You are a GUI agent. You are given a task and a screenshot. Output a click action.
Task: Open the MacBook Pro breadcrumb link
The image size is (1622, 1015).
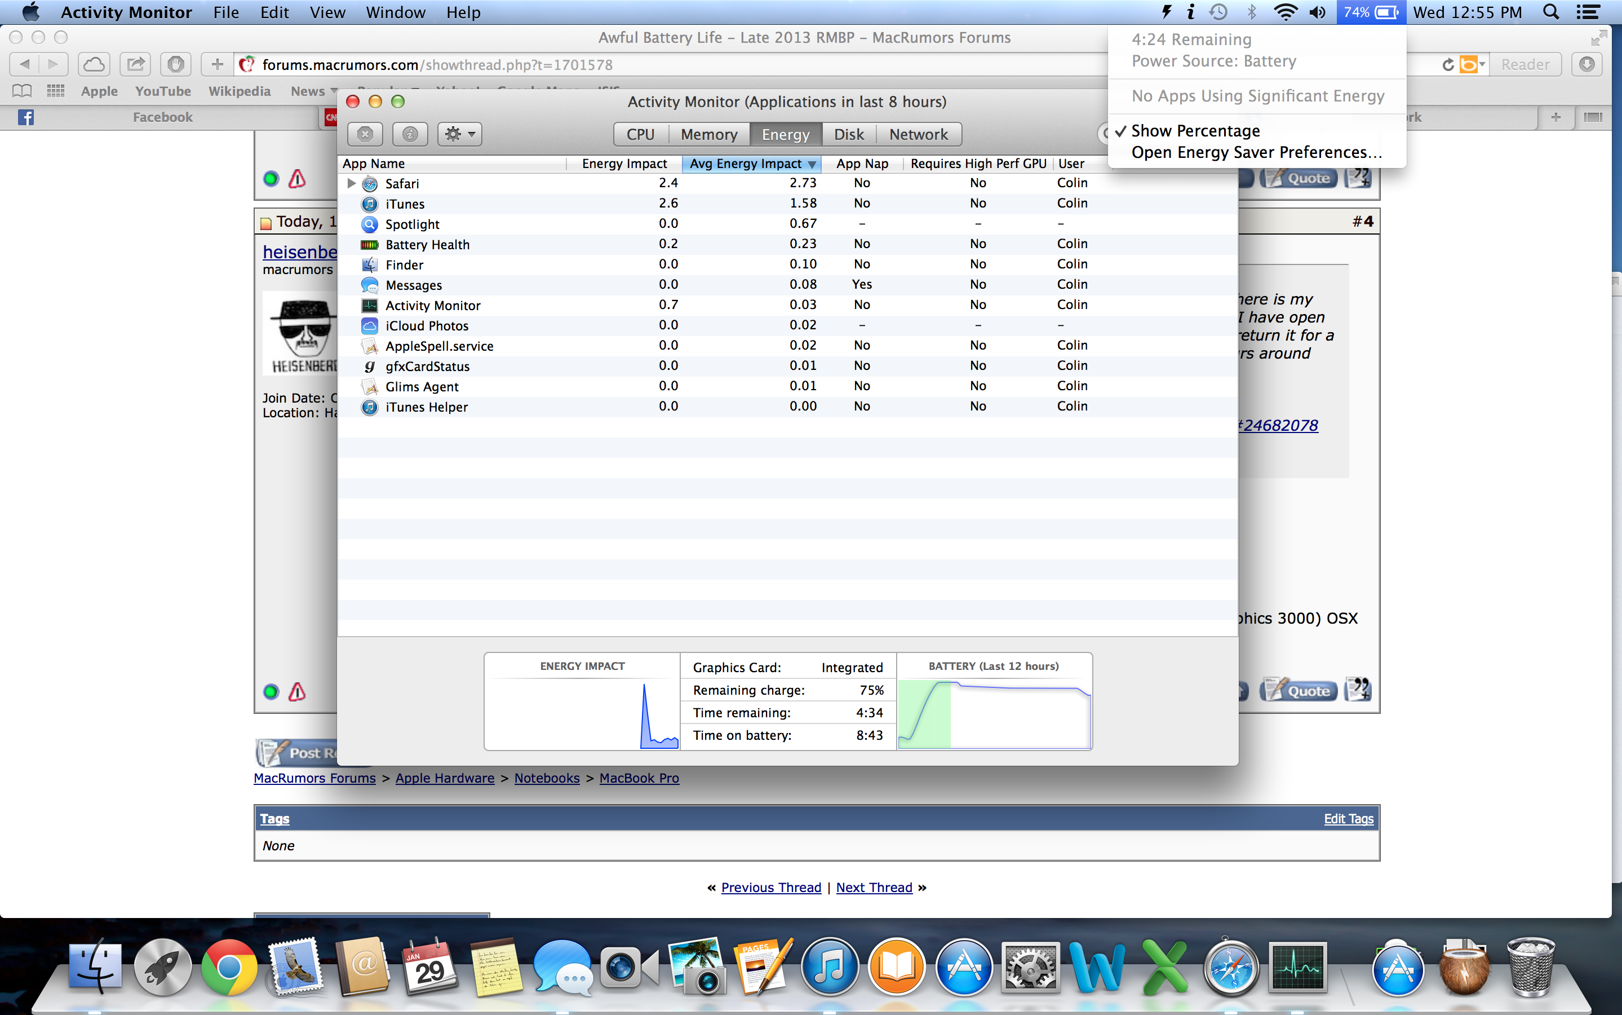click(x=639, y=778)
